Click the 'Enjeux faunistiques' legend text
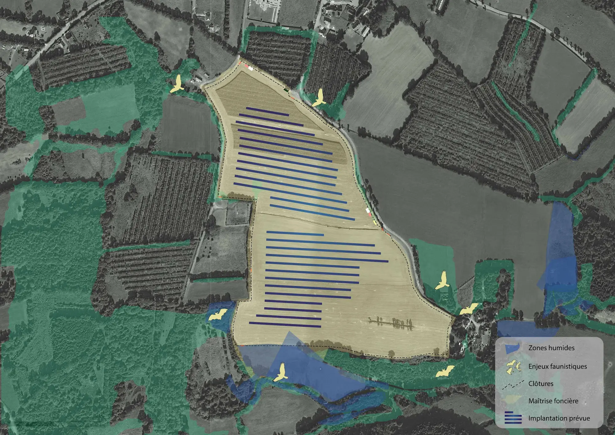615x435 pixels. pos(557,366)
